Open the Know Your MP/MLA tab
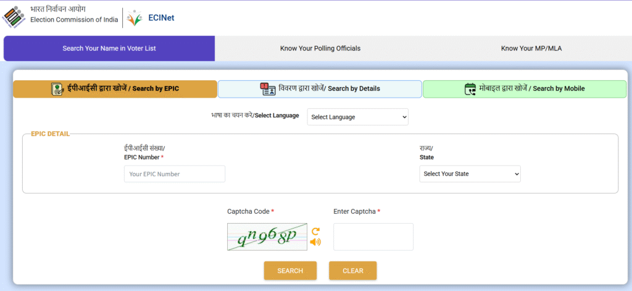Image resolution: width=632 pixels, height=291 pixels. [531, 48]
